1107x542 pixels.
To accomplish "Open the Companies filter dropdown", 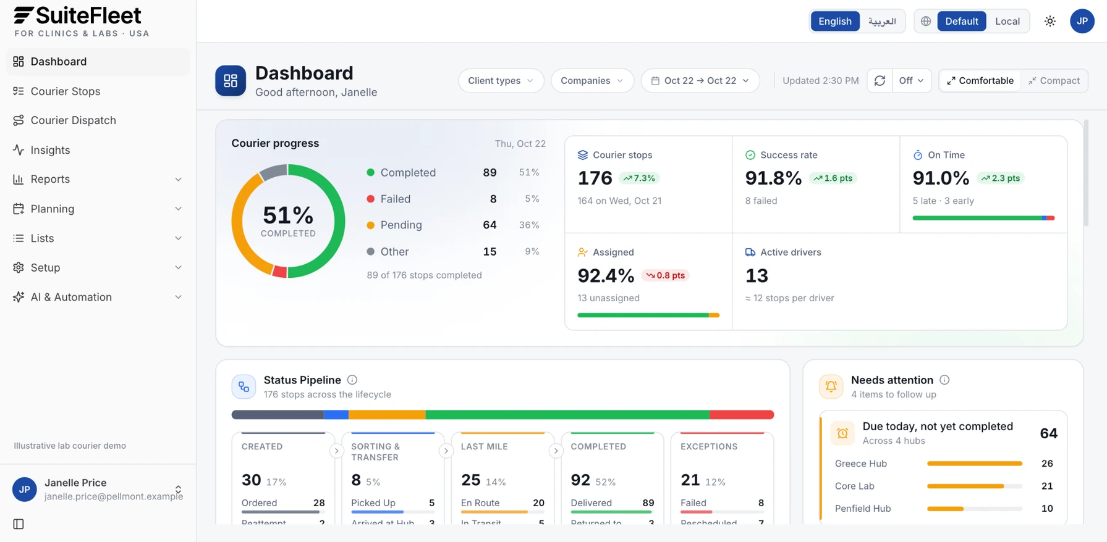I will click(x=592, y=81).
